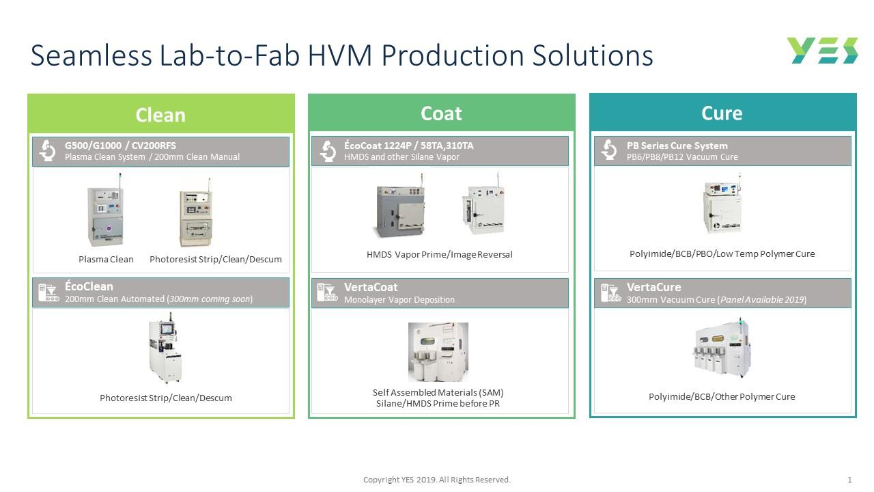Click 'HMDS Vapor Prime/Image Reversal' caption
Image resolution: width=874 pixels, height=492 pixels.
tap(440, 254)
